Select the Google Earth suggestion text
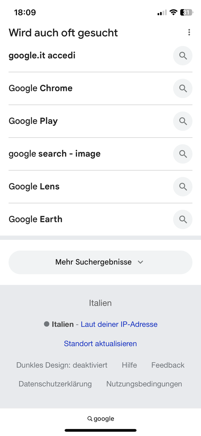The height and width of the screenshot is (436, 201). (x=36, y=219)
